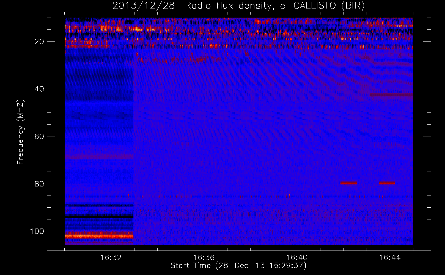The width and height of the screenshot is (445, 275).
Task: Click the 100 MHz frequency tick label
Action: [x=37, y=231]
